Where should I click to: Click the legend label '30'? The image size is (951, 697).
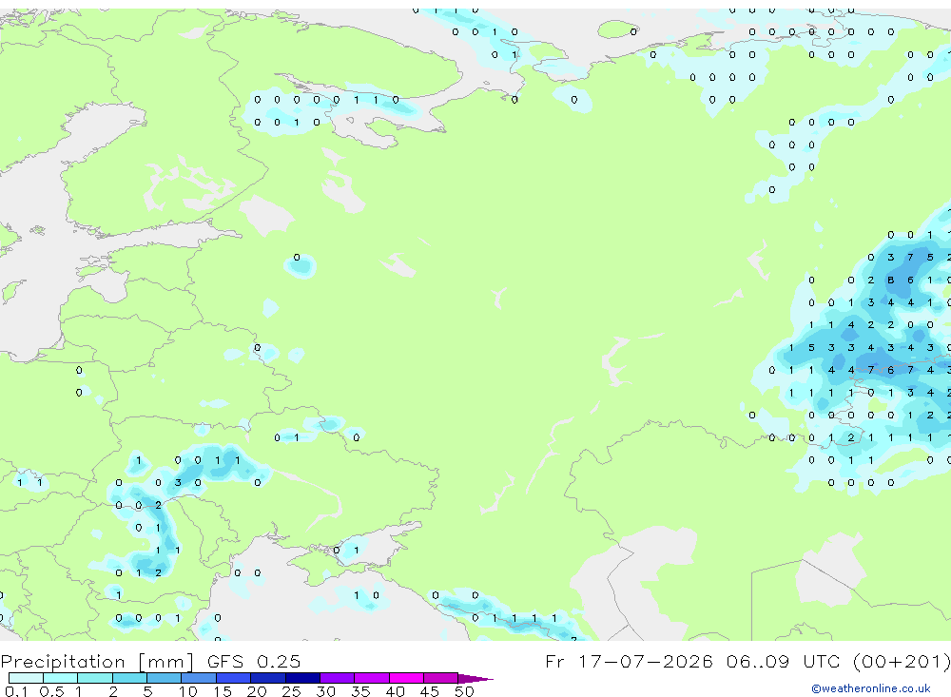(325, 691)
